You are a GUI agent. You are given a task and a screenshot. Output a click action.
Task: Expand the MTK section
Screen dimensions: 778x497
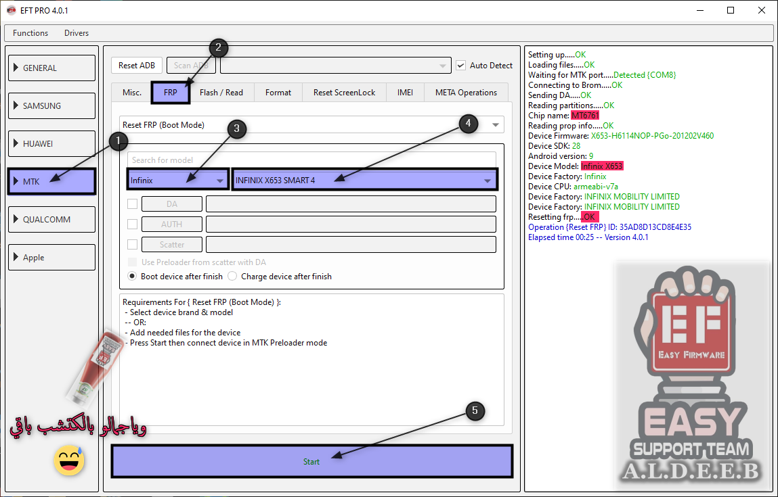[51, 181]
